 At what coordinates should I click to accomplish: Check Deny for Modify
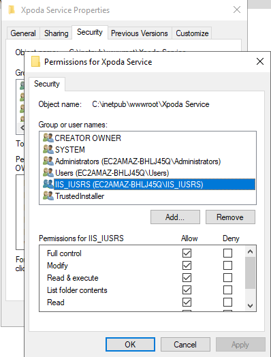point(227,265)
